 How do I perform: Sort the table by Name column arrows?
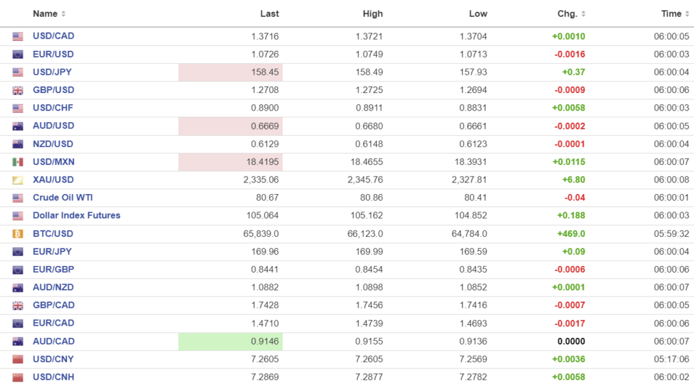pyautogui.click(x=64, y=14)
